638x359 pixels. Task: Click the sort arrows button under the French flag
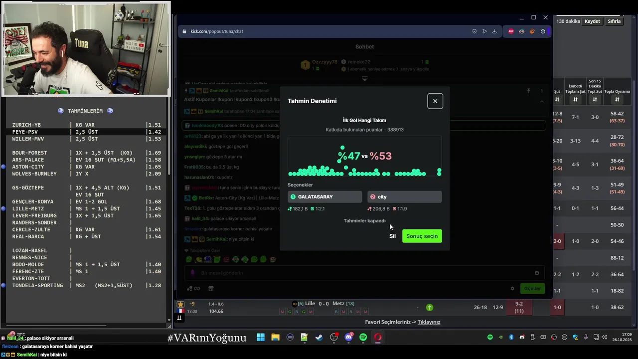[179, 318]
